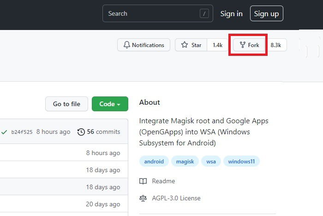323x216 pixels.
Task: Select the android topic tag
Action: pyautogui.click(x=154, y=162)
